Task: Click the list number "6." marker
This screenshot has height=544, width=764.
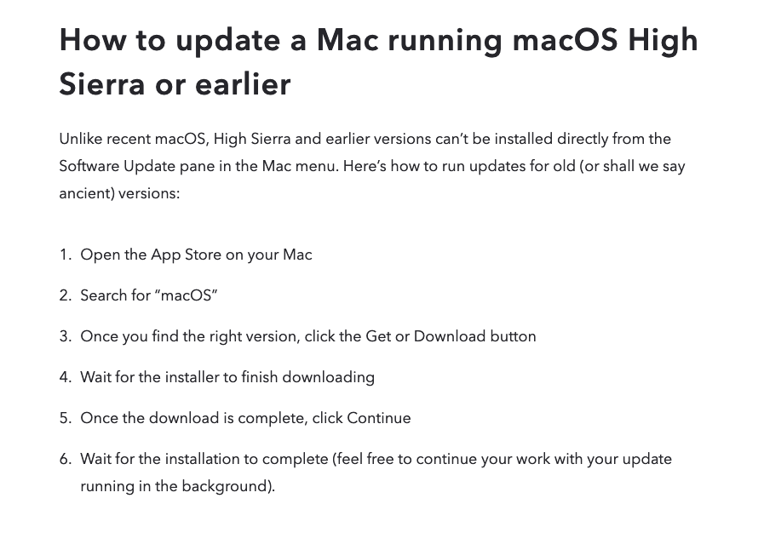Action: coord(66,459)
